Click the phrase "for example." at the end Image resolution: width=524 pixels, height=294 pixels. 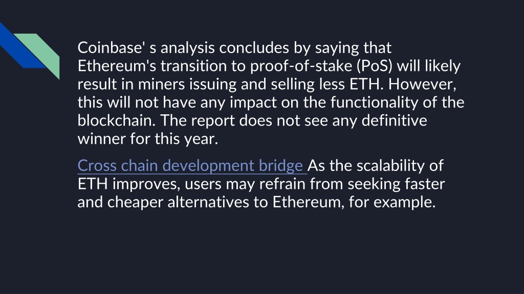point(392,202)
